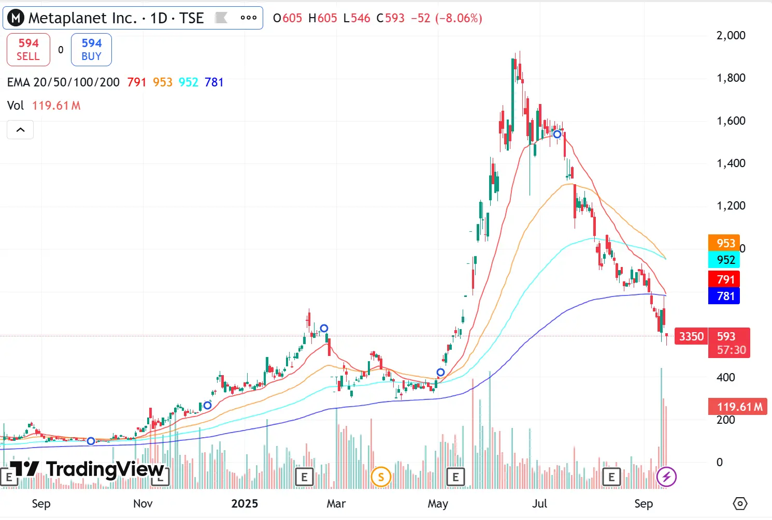Click the 594 SELL button
Image resolution: width=772 pixels, height=520 pixels.
[28, 50]
